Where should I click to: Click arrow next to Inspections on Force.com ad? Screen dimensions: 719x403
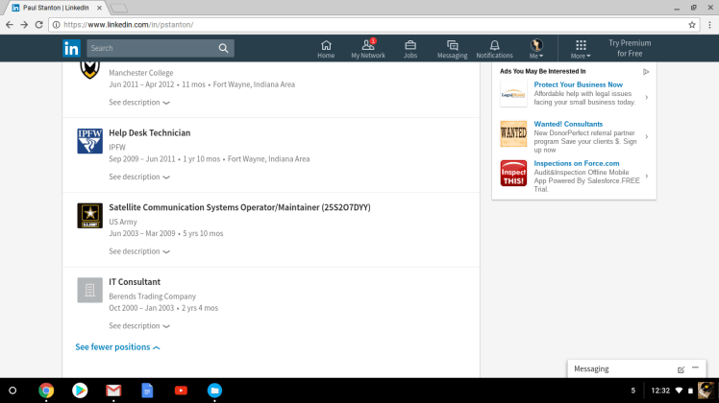pos(647,176)
